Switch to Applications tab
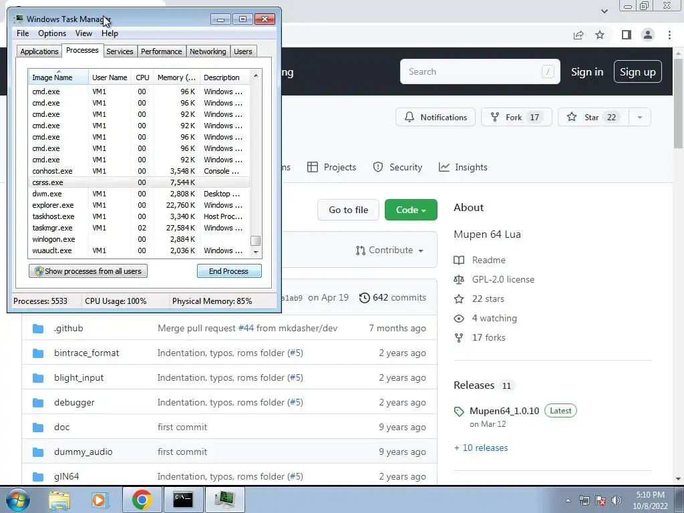 coord(39,51)
